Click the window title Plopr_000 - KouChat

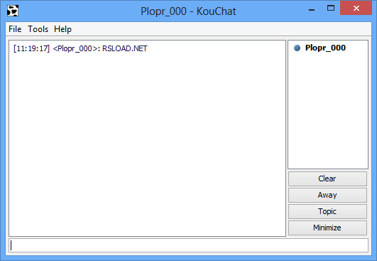[x=188, y=11]
